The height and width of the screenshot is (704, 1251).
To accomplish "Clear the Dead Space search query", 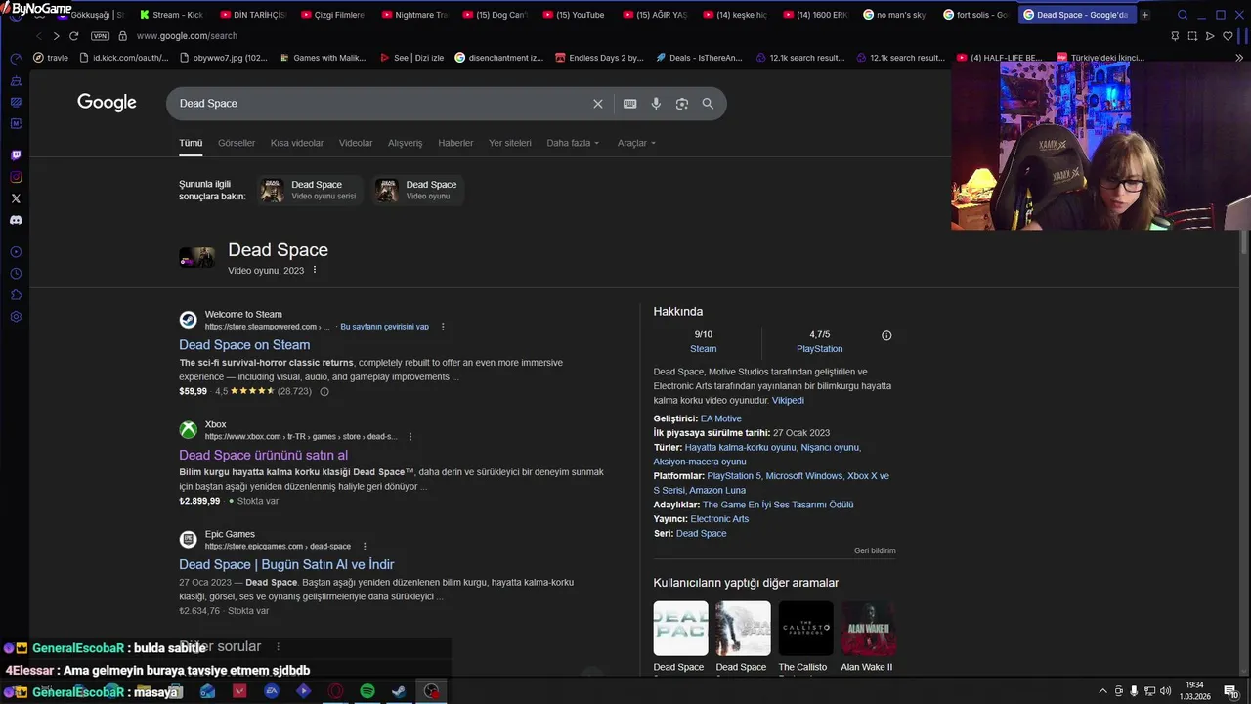I will click(x=598, y=104).
